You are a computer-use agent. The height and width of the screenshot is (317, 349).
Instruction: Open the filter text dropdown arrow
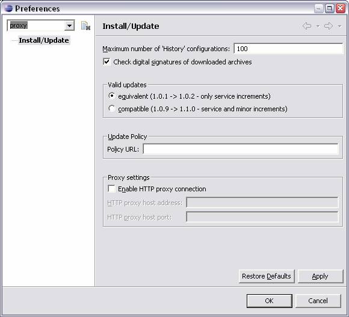tap(69, 26)
